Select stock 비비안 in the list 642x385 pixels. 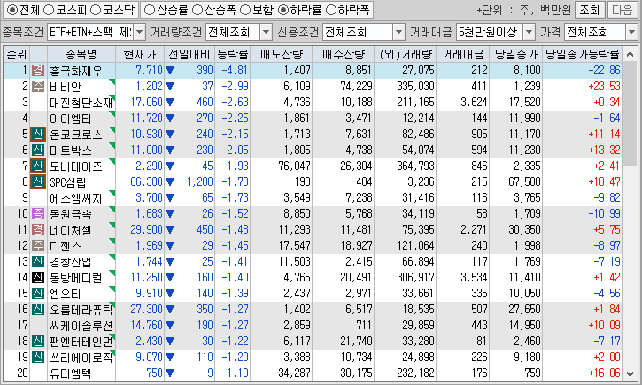point(66,87)
